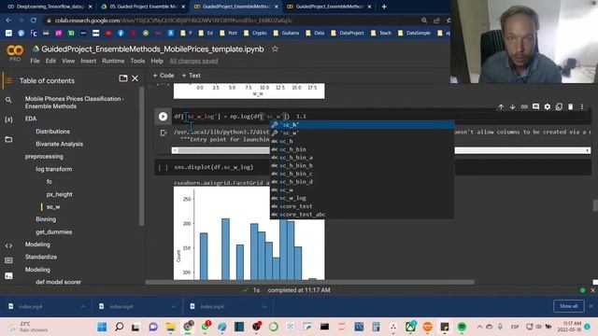Open the Help menu

157,61
